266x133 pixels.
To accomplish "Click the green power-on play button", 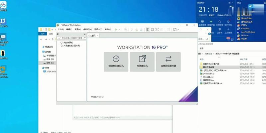I will point(116,30).
